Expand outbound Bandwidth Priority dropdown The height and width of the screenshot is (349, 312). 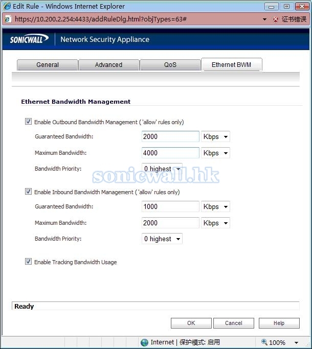point(162,169)
